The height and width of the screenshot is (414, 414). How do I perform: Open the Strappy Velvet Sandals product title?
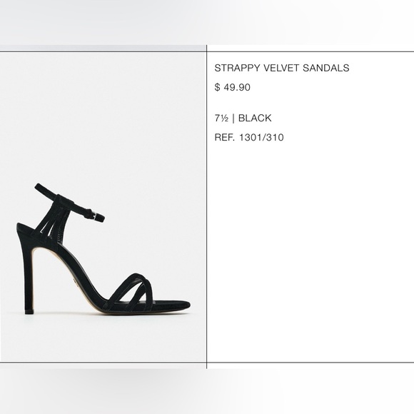point(282,68)
